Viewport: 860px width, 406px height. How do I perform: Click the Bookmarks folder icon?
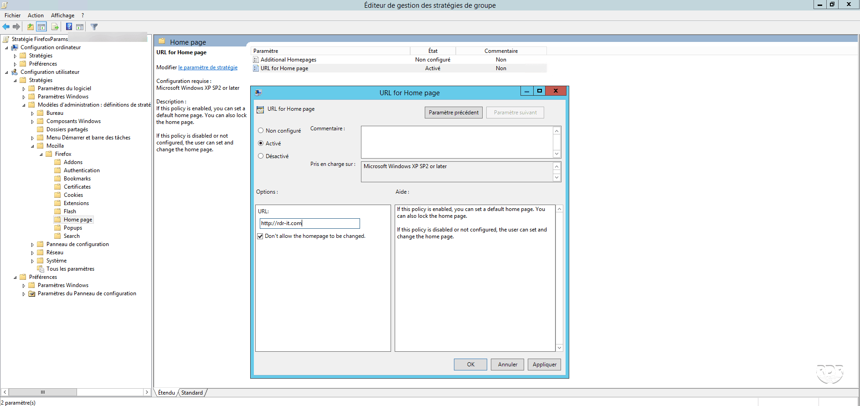57,179
